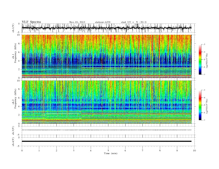
Task: Click the ch.2 frequency axis "8" kHz tick label
Action: [19, 89]
